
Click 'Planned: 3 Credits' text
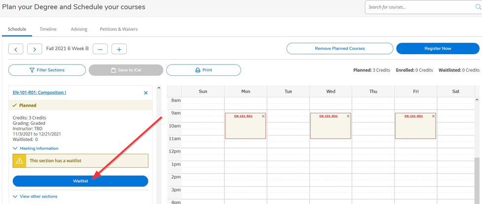click(371, 70)
